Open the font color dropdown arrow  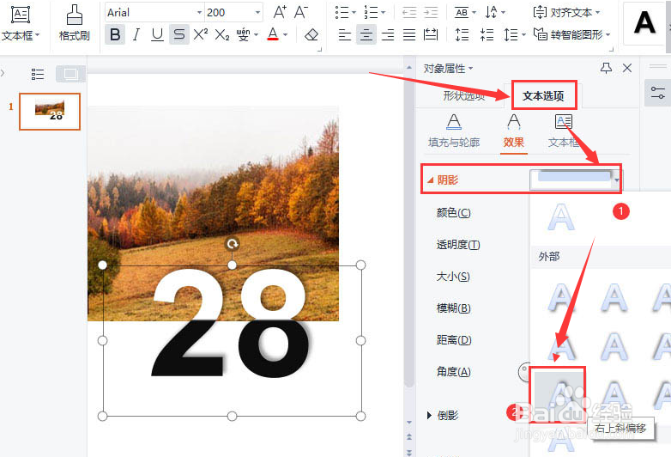point(286,34)
